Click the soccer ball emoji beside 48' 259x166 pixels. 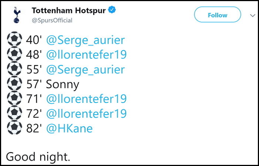pos(14,53)
